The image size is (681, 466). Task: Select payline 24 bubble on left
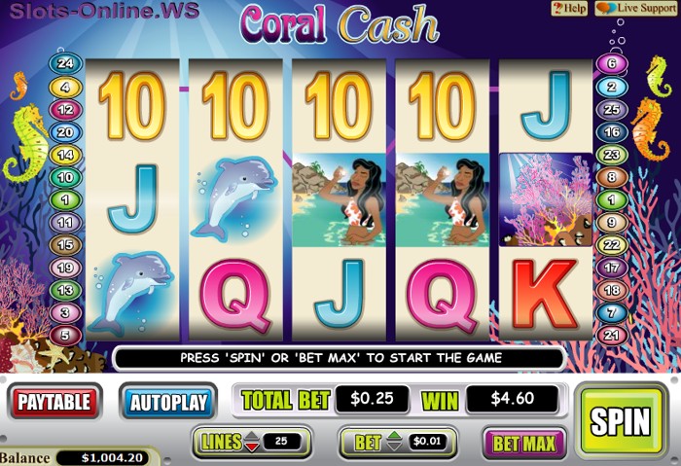pyautogui.click(x=65, y=63)
